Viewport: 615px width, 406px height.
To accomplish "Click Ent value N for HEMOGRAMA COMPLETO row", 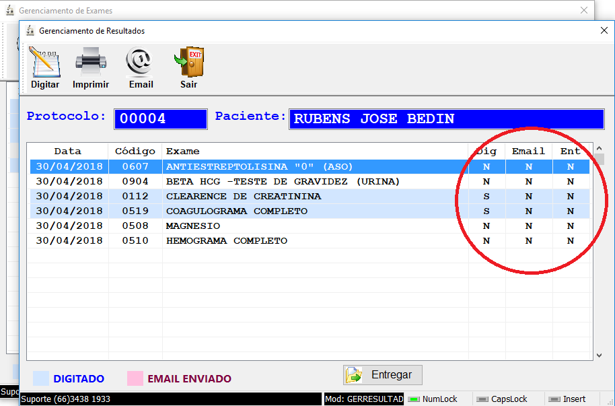I will pyautogui.click(x=571, y=240).
